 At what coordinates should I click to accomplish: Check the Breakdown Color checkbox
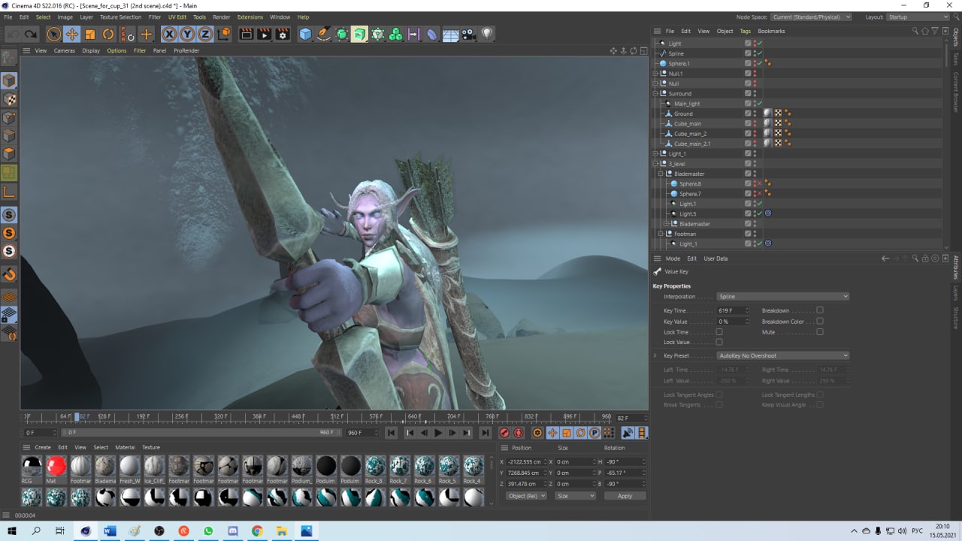820,321
